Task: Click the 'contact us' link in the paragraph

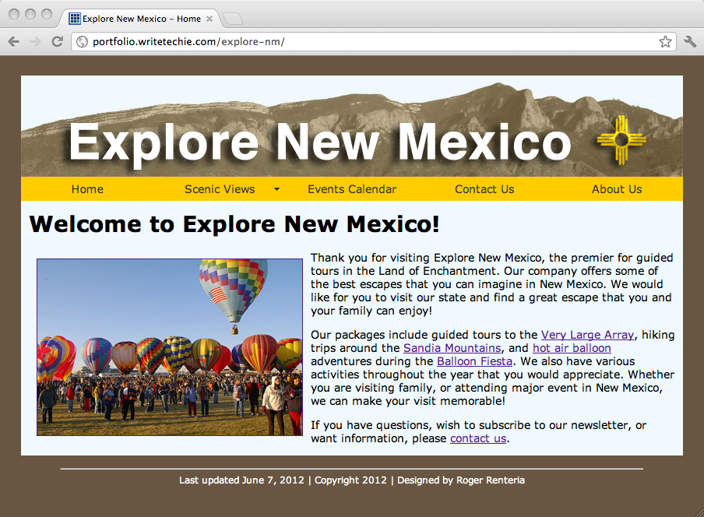Action: (477, 438)
